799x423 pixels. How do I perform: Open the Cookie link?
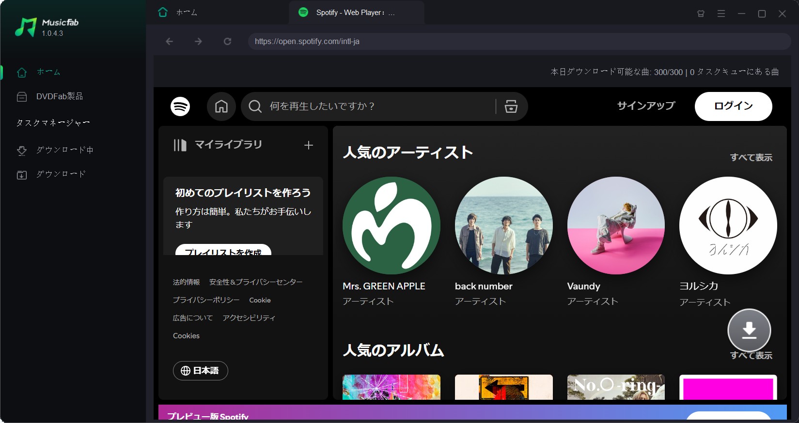260,300
